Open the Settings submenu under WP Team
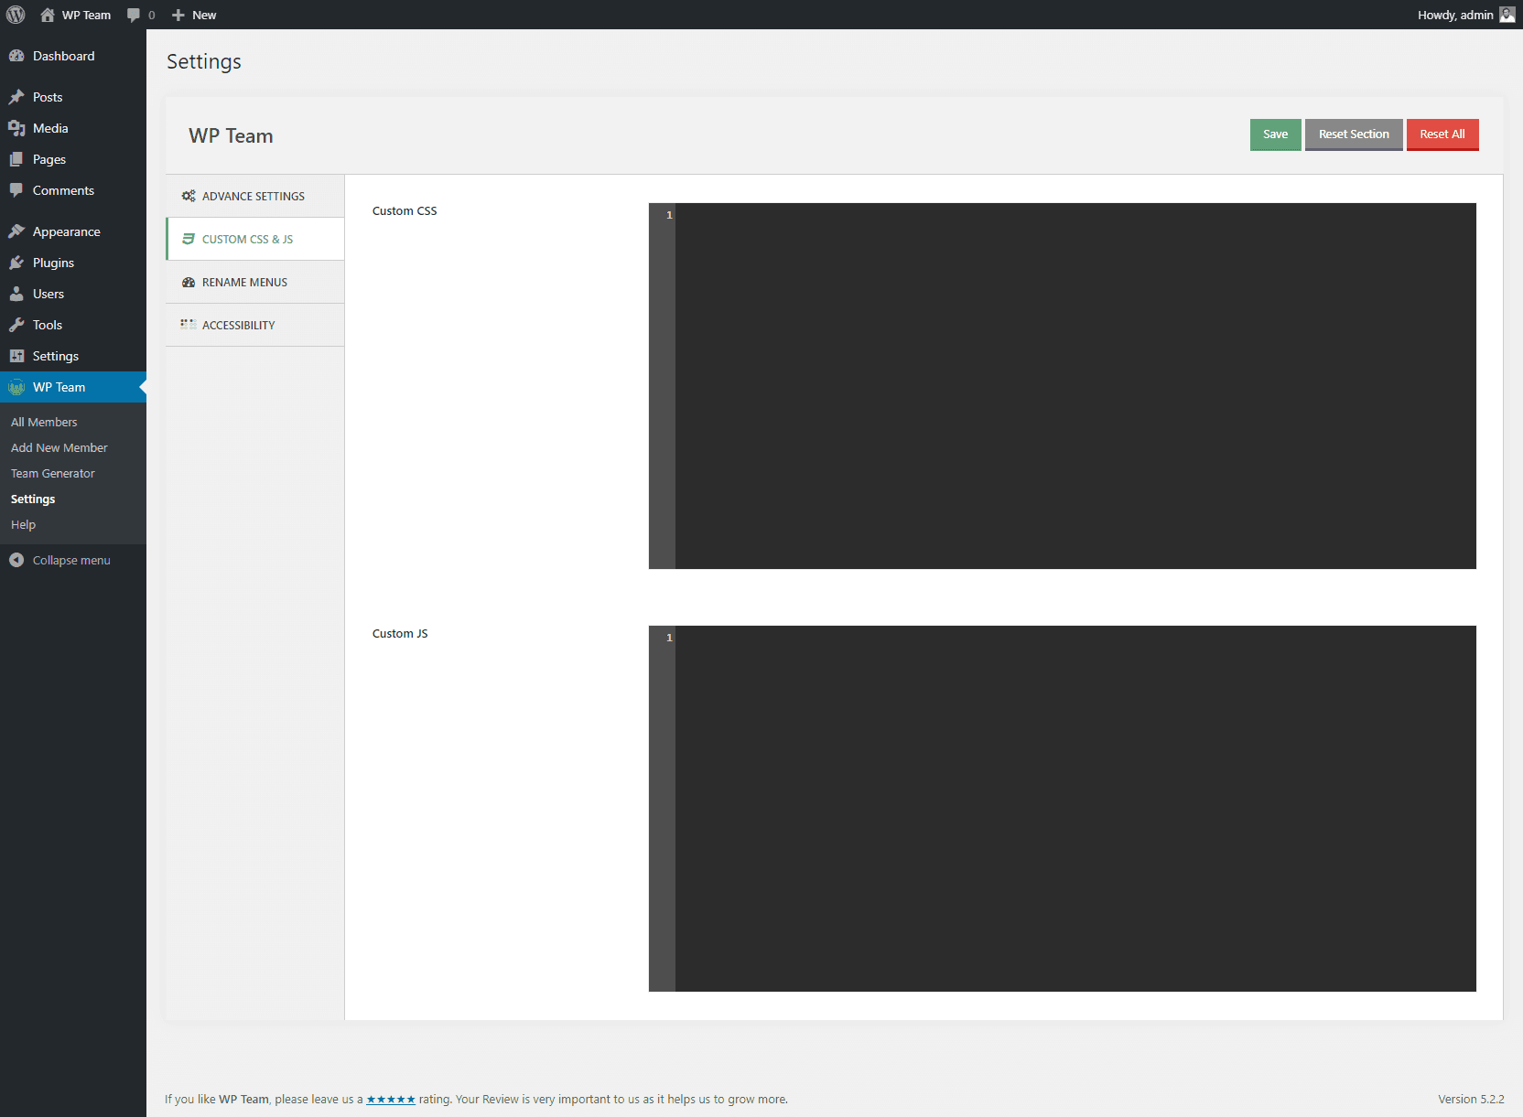The height and width of the screenshot is (1117, 1523). click(x=33, y=499)
